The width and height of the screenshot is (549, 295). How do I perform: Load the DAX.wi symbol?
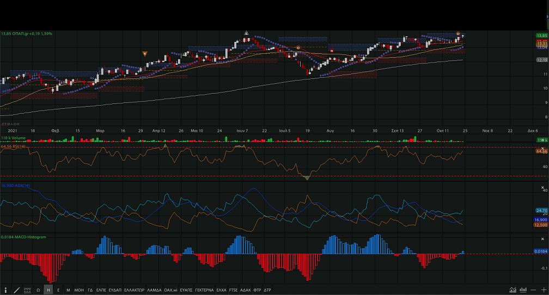point(171,290)
